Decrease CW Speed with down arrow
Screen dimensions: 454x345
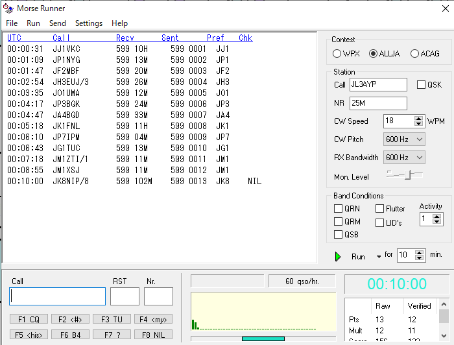pos(418,124)
